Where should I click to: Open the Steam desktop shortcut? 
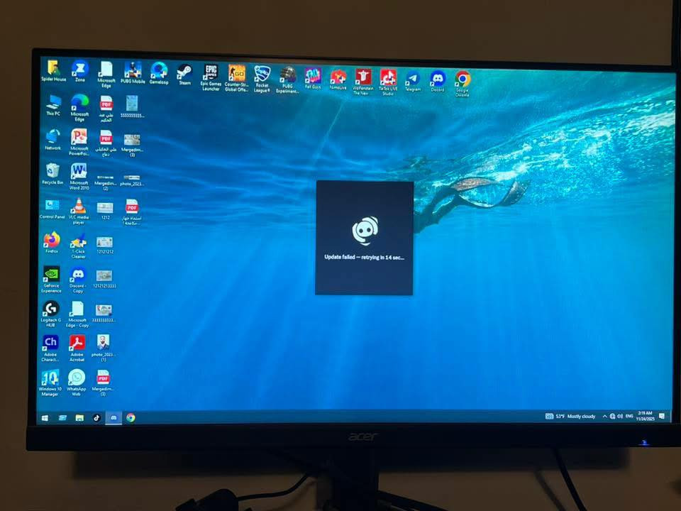click(x=184, y=72)
